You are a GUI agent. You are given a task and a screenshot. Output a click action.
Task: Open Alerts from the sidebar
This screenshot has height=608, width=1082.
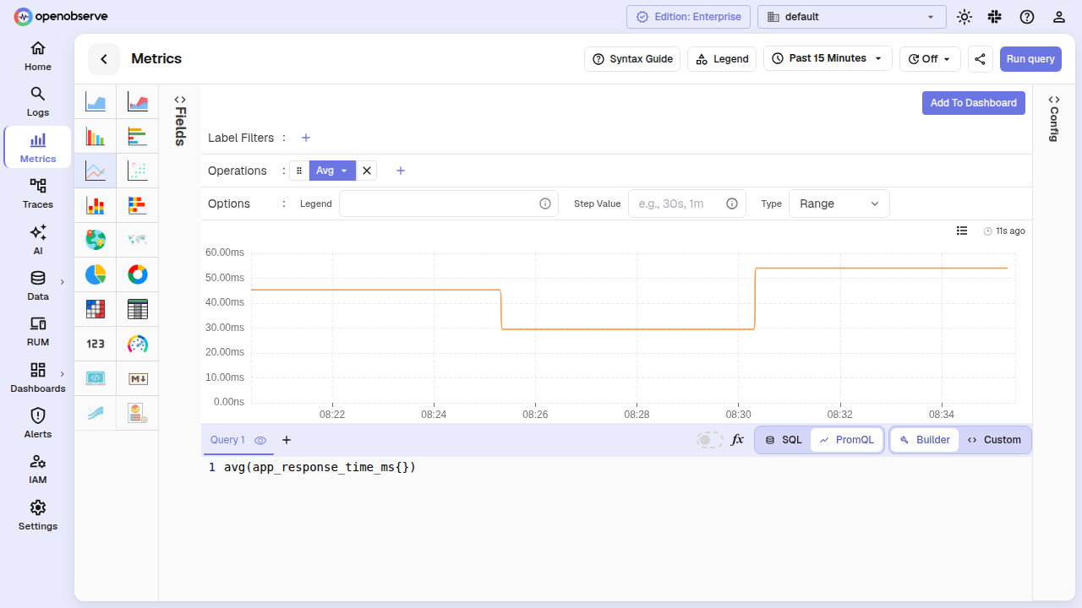(37, 423)
